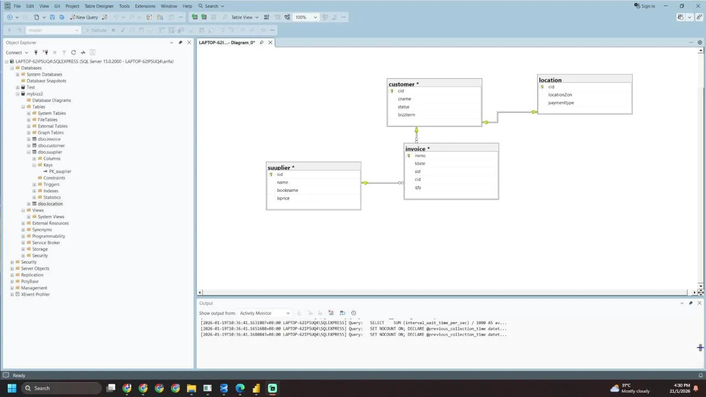Image resolution: width=706 pixels, height=397 pixels.
Task: Click the feedback icon in the top-right toolbar
Action: 700,17
